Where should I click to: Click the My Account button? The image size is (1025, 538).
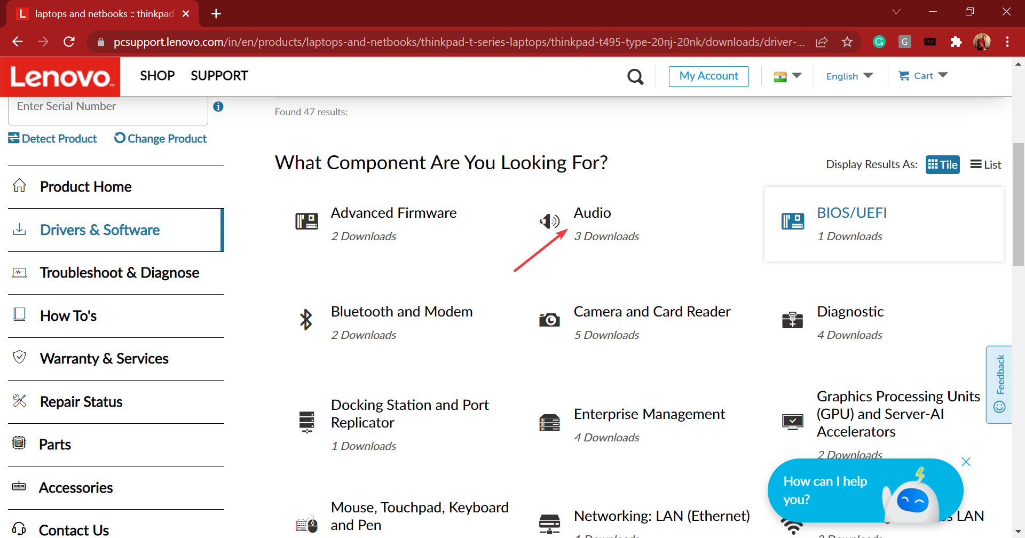click(x=708, y=76)
